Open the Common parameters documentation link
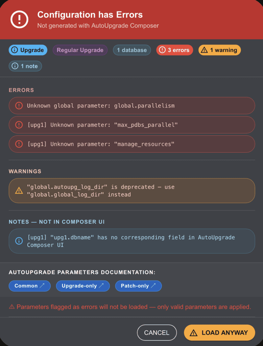263x346 pixels. pos(29,286)
